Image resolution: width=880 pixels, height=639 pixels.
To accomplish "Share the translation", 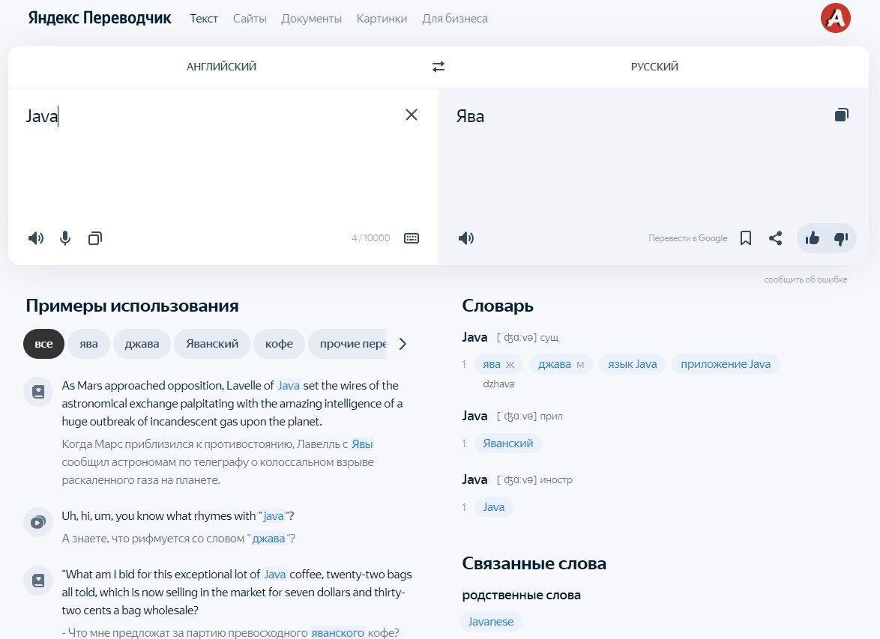I will [776, 238].
